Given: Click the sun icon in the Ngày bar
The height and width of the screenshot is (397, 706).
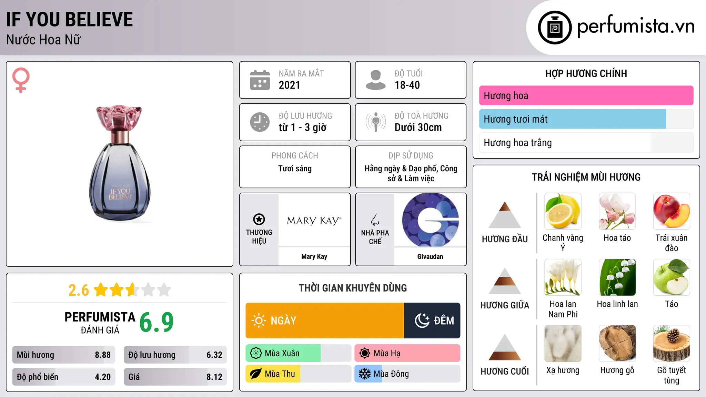Looking at the screenshot, I should pos(259,320).
